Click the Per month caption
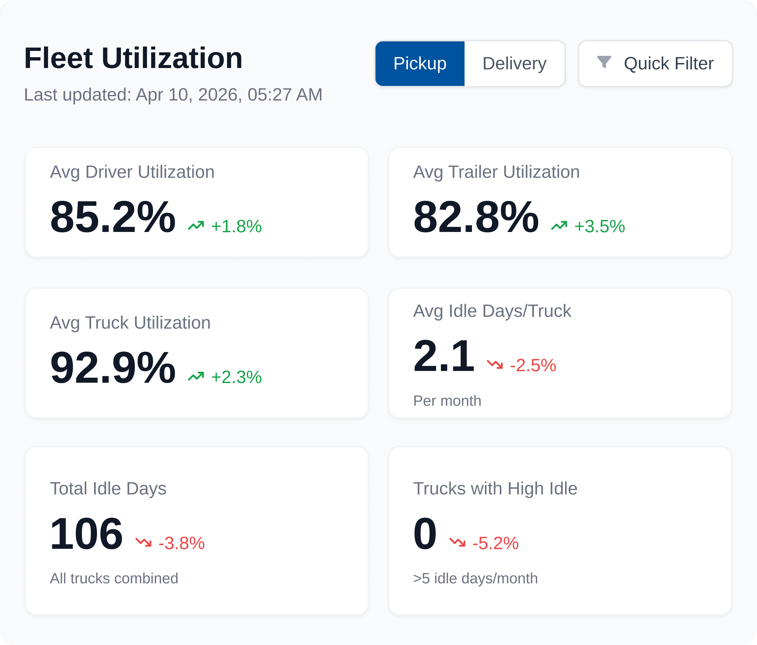Screen dimensions: 757x645 tap(447, 401)
